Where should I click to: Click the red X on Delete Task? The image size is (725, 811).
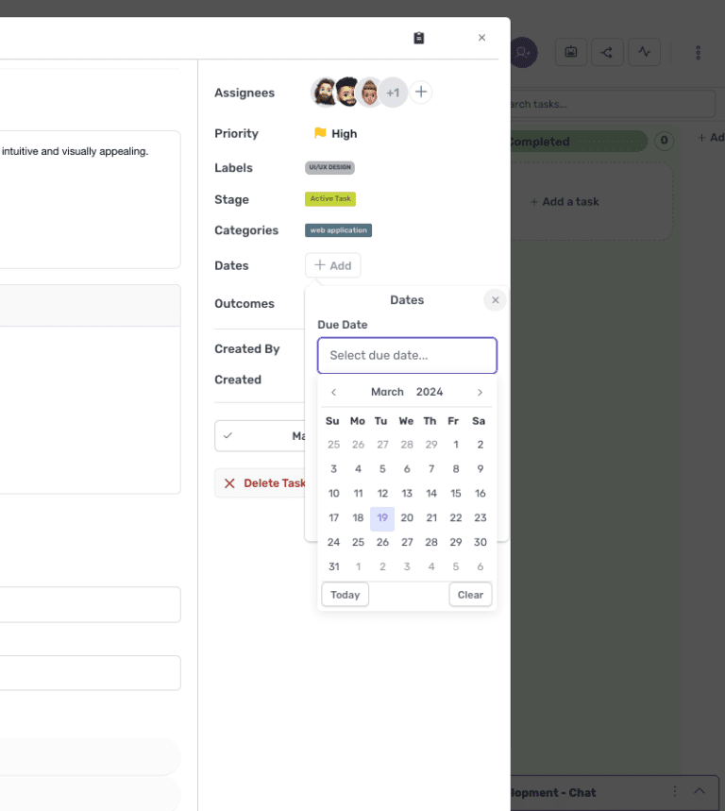pyautogui.click(x=228, y=482)
